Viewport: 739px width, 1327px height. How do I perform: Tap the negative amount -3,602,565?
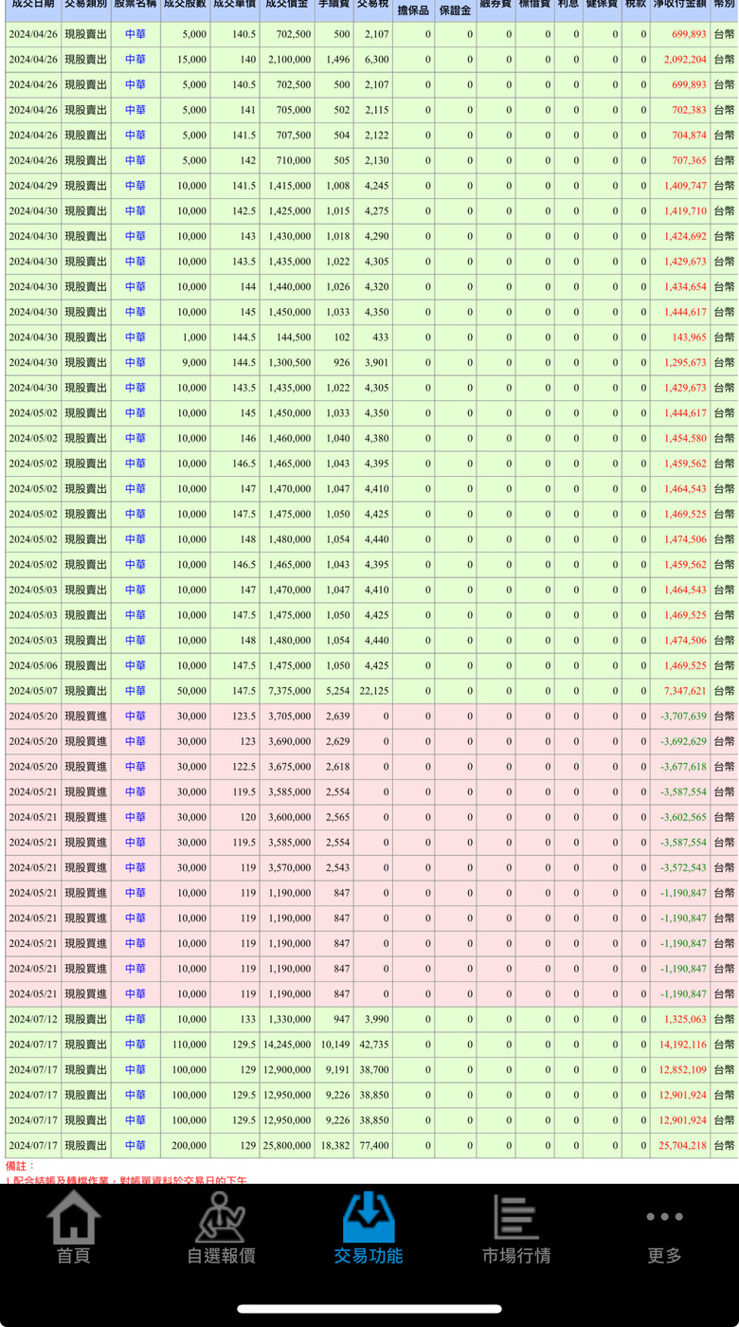(x=683, y=817)
